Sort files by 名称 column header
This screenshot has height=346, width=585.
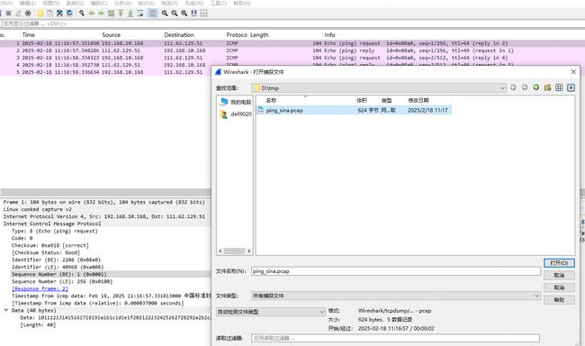click(306, 100)
